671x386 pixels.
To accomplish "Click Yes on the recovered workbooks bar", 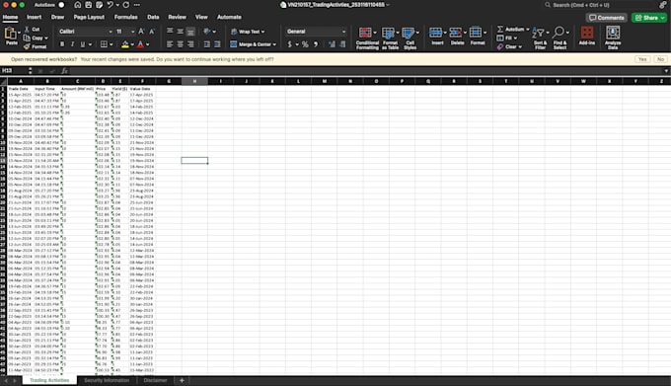I will [642, 59].
